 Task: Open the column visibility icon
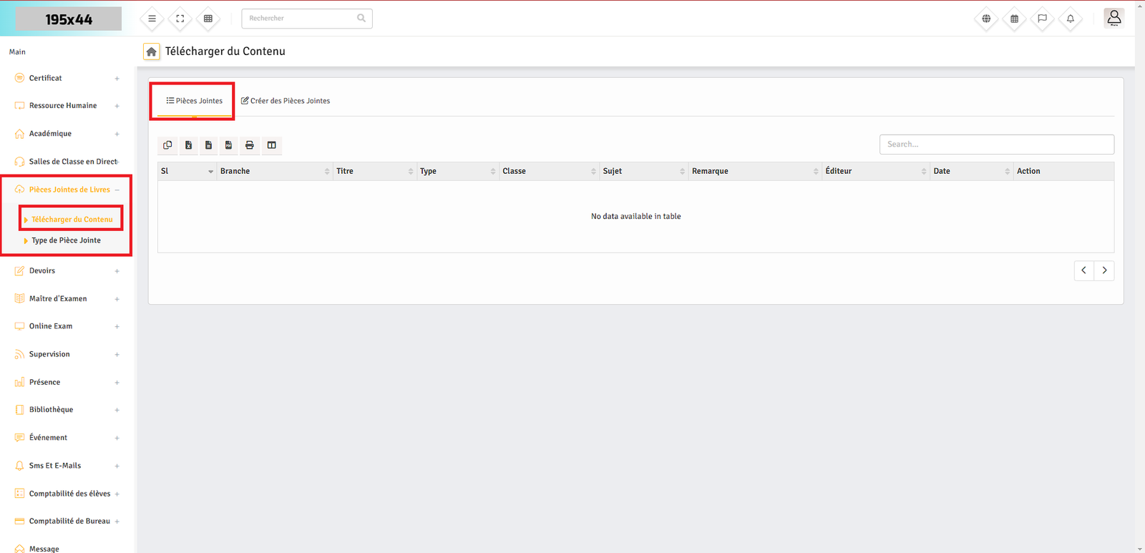click(272, 145)
